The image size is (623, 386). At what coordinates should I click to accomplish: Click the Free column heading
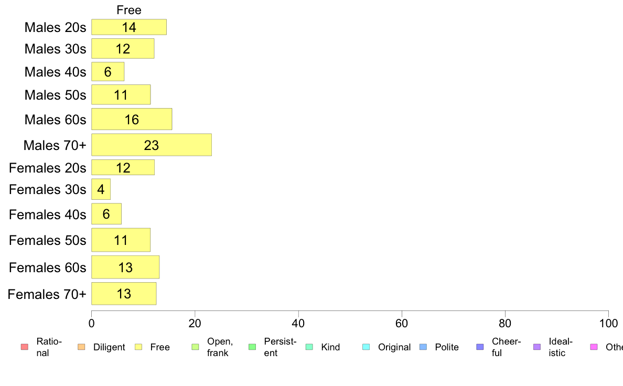pos(128,10)
